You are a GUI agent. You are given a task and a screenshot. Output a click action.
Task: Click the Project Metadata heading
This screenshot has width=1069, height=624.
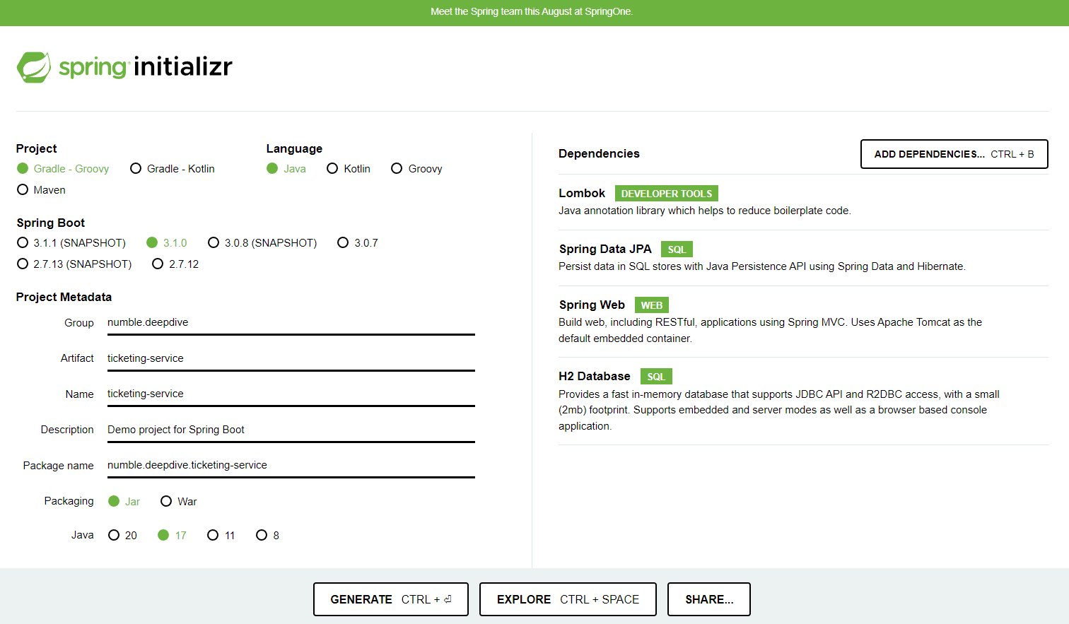(64, 297)
